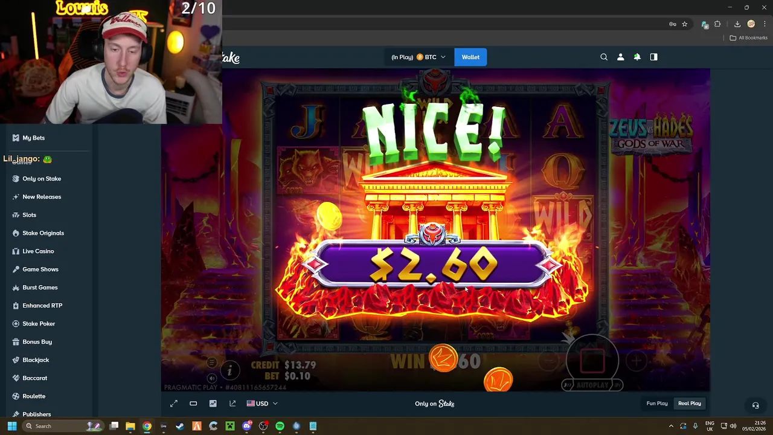Open Chrome downloads icon
Screen dimensions: 773x435
tap(737, 24)
